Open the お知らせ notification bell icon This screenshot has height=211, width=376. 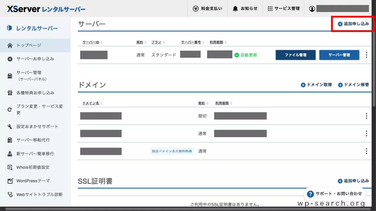coord(235,8)
